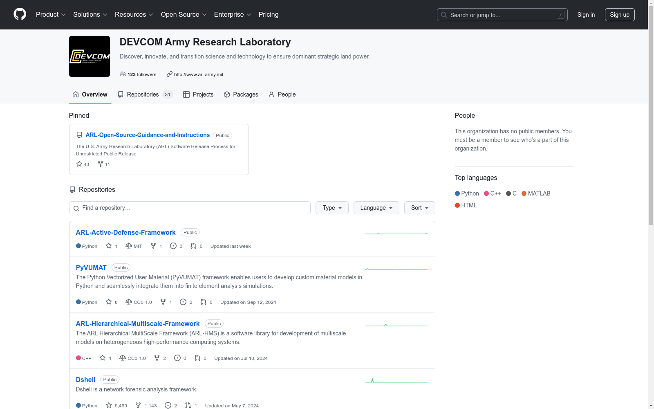654x409 pixels.
Task: Filter by C++ in Top languages
Action: pos(493,193)
